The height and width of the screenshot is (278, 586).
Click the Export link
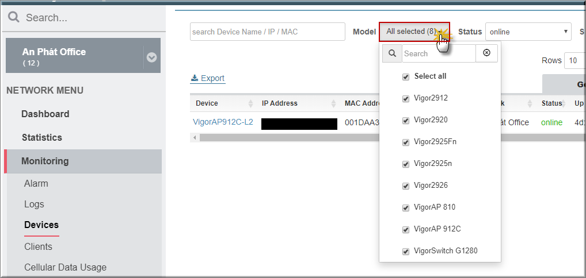[x=208, y=78]
